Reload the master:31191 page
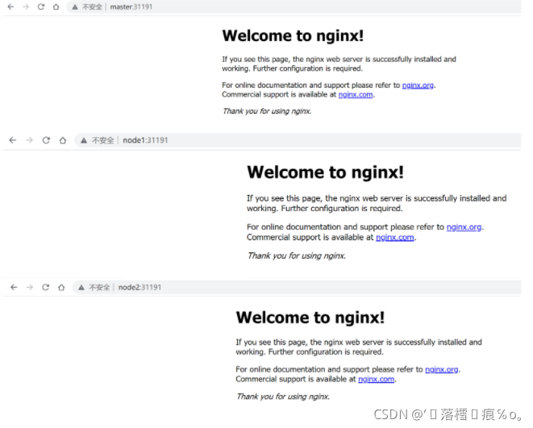 (x=41, y=6)
